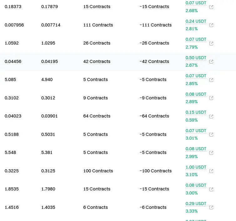Screen dimensions: 236x221
Task: Click the 0.24 USDT PnL value
Action: (x=196, y=21)
